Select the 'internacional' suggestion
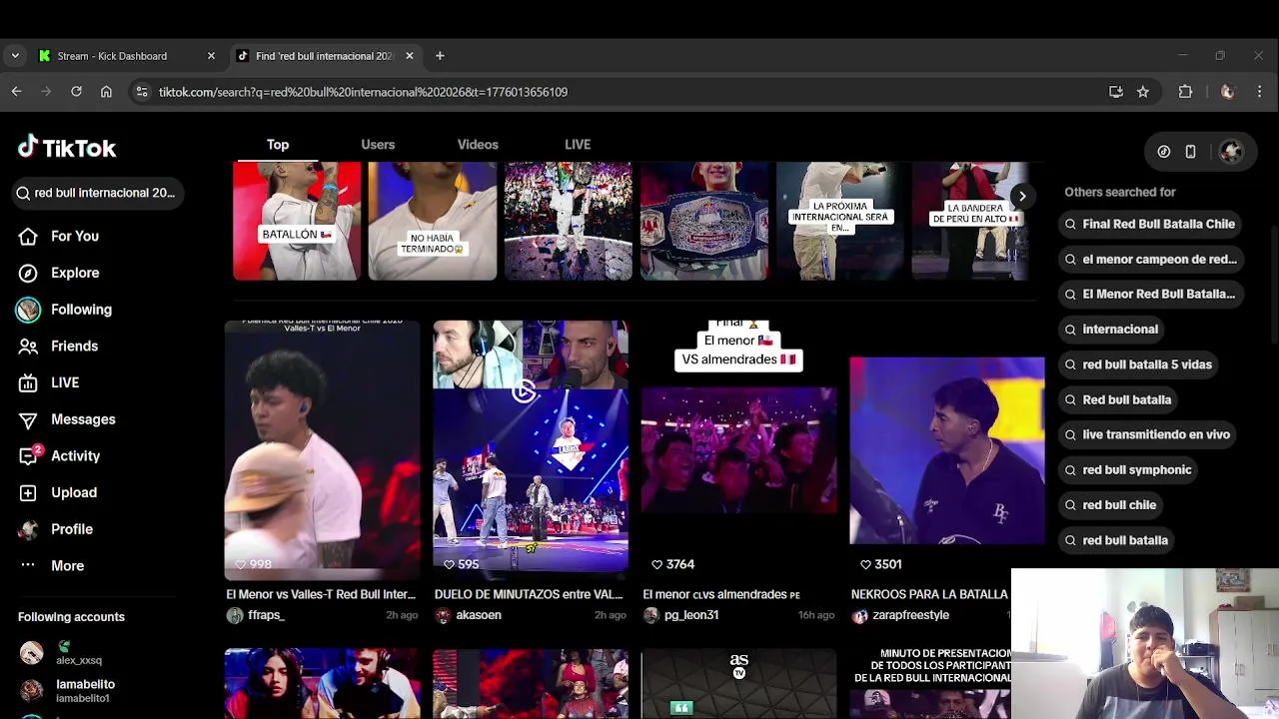Image resolution: width=1279 pixels, height=719 pixels. [x=1110, y=329]
